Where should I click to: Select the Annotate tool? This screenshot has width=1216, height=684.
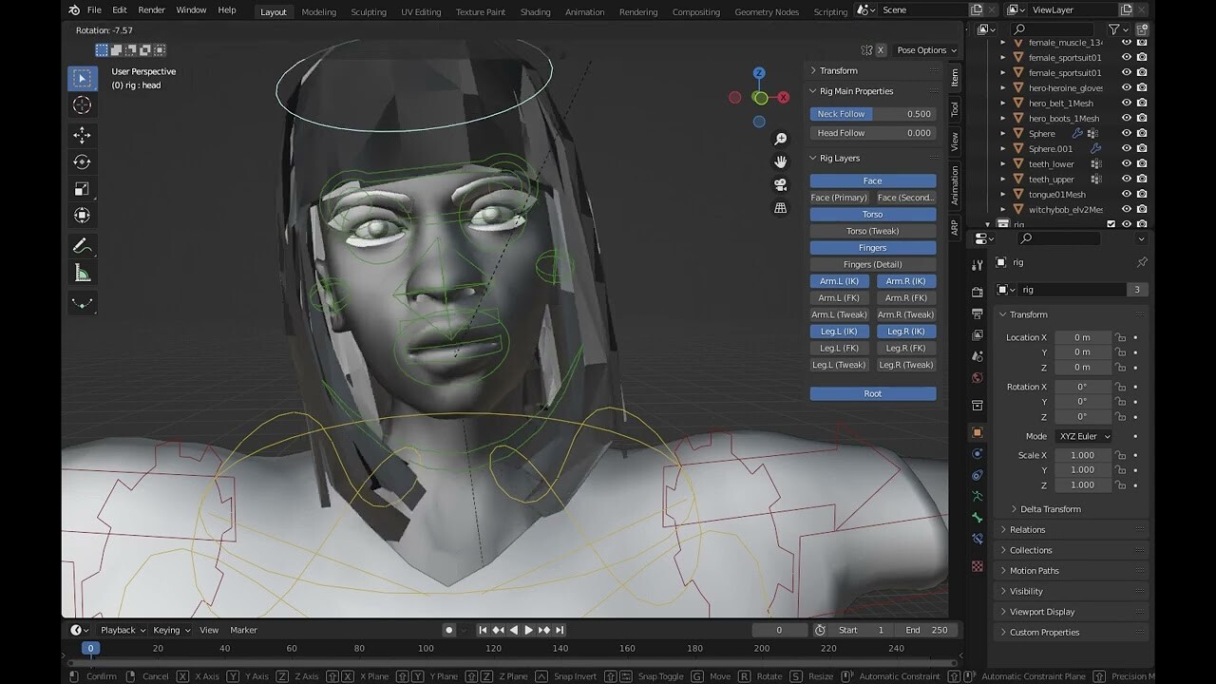(82, 245)
